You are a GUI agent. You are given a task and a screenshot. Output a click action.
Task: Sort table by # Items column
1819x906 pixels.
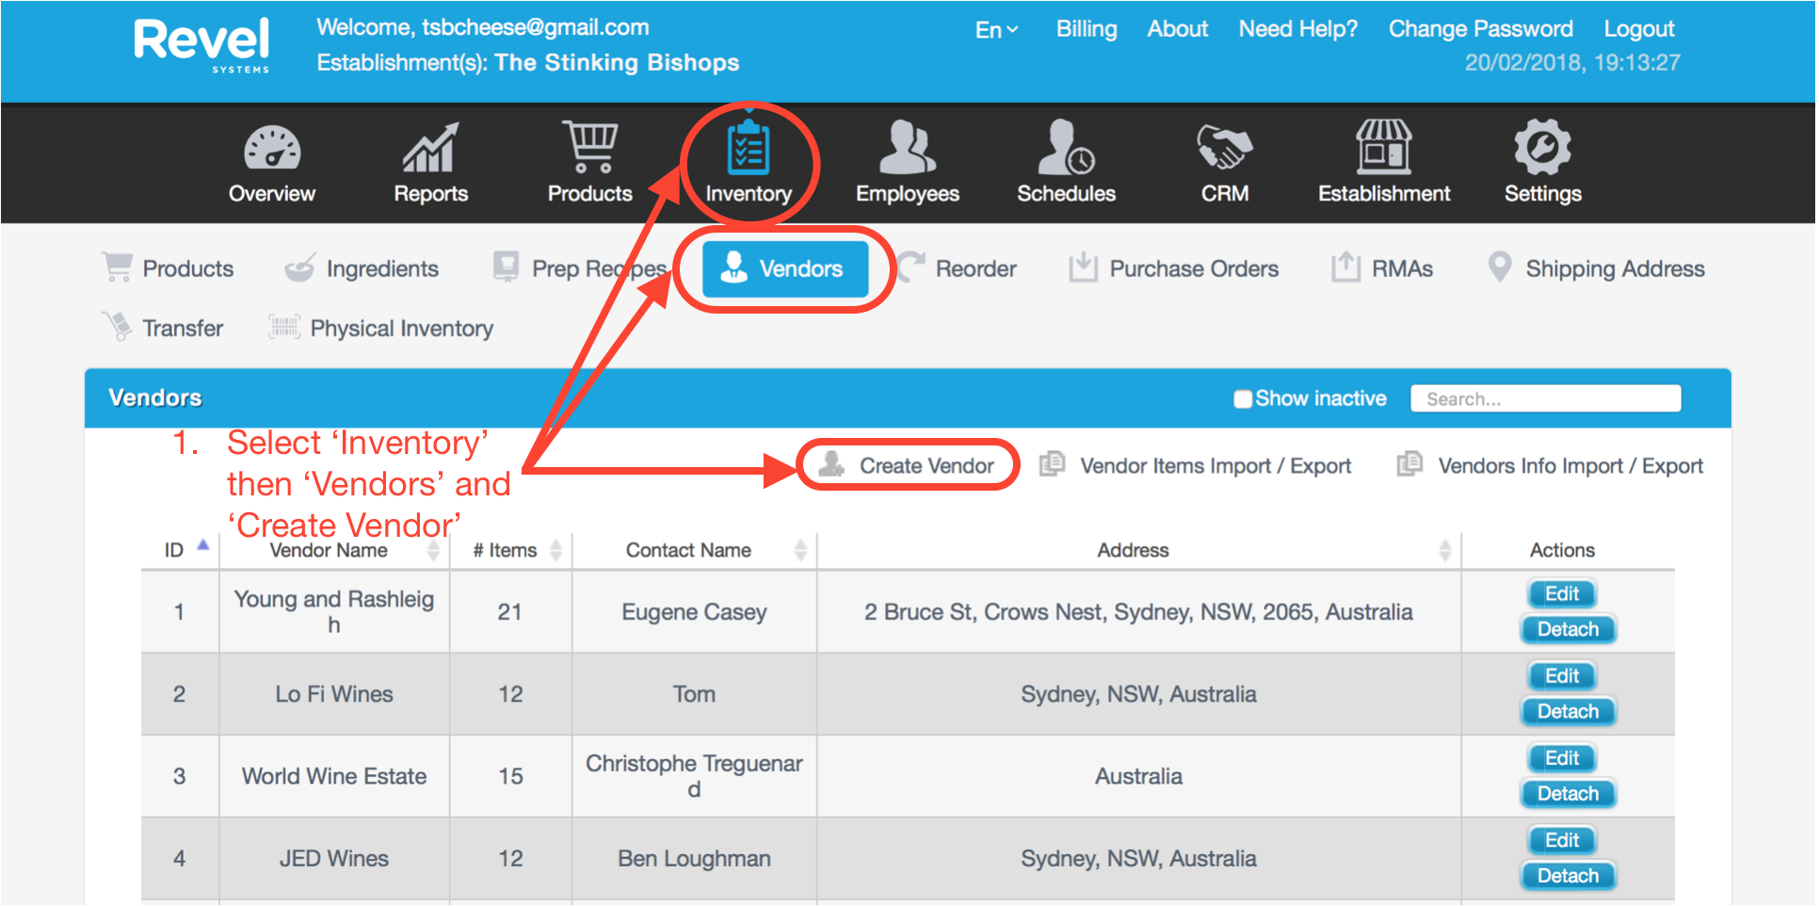(510, 550)
